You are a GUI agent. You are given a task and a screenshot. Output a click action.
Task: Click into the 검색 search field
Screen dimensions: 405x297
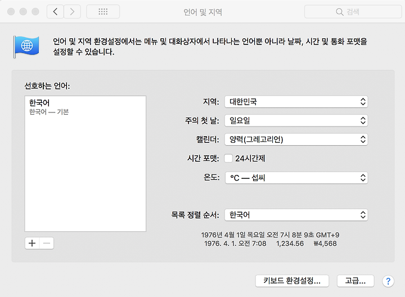[353, 12]
